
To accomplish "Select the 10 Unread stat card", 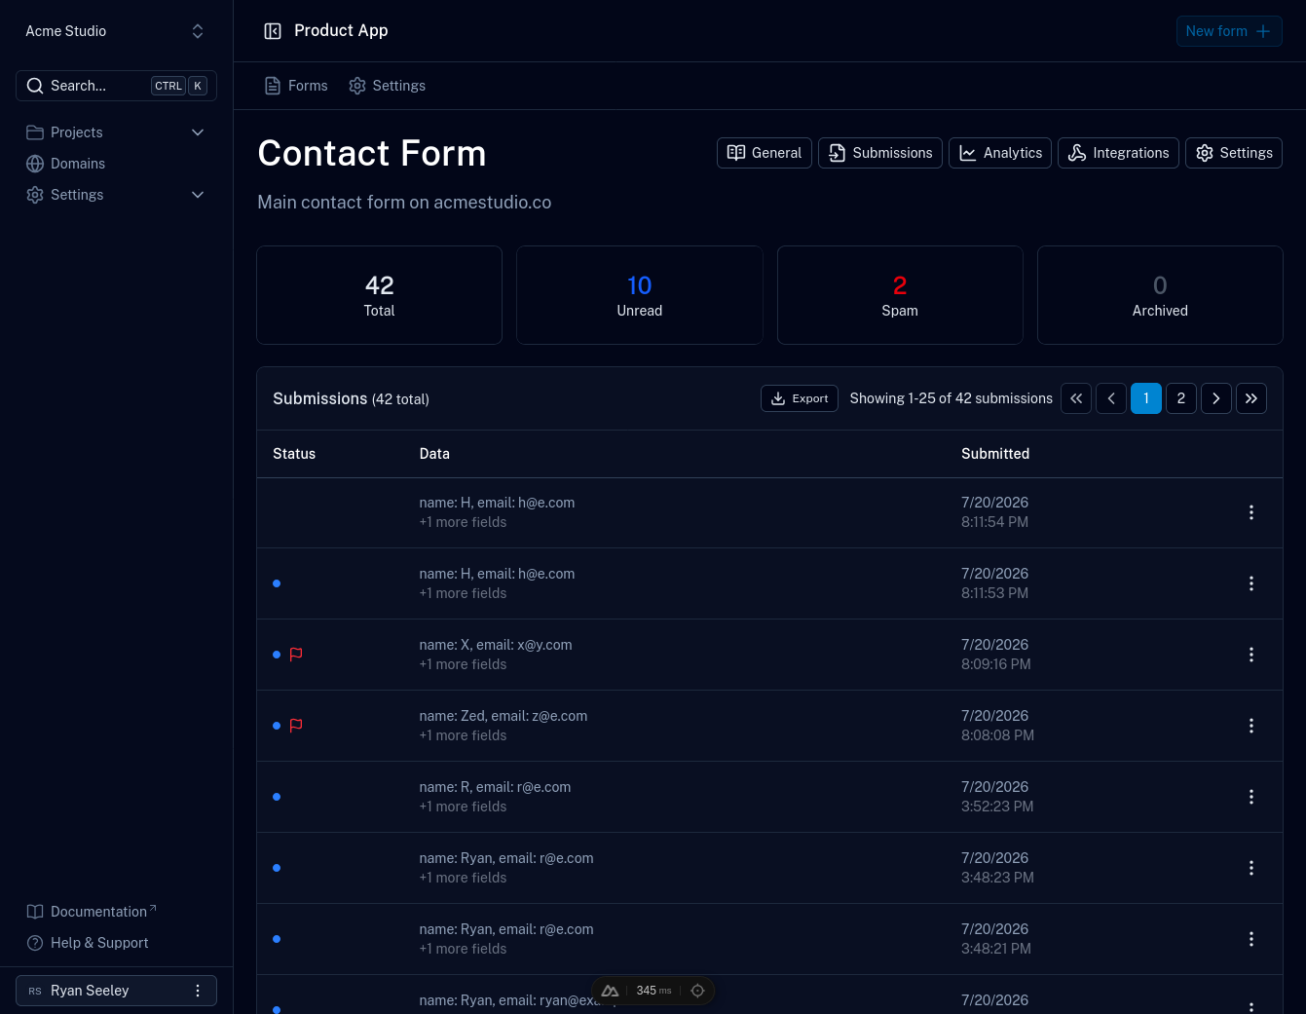I will point(639,295).
